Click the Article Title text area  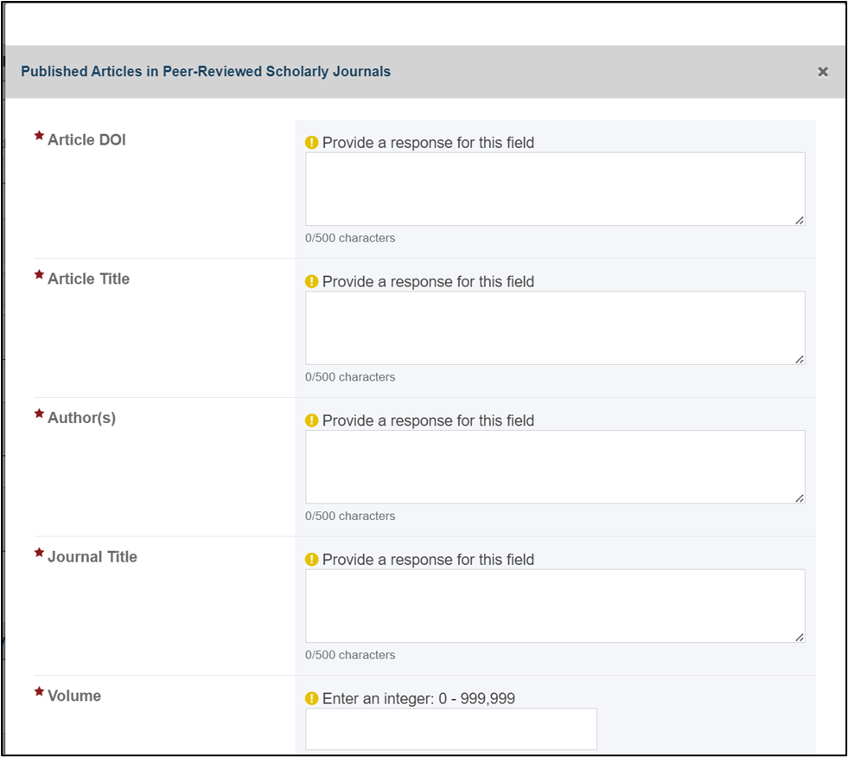[555, 328]
